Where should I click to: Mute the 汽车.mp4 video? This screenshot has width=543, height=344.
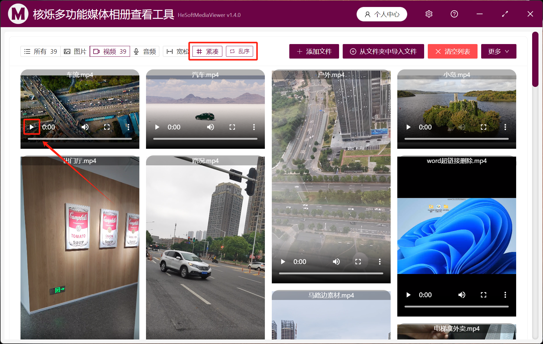click(x=211, y=127)
